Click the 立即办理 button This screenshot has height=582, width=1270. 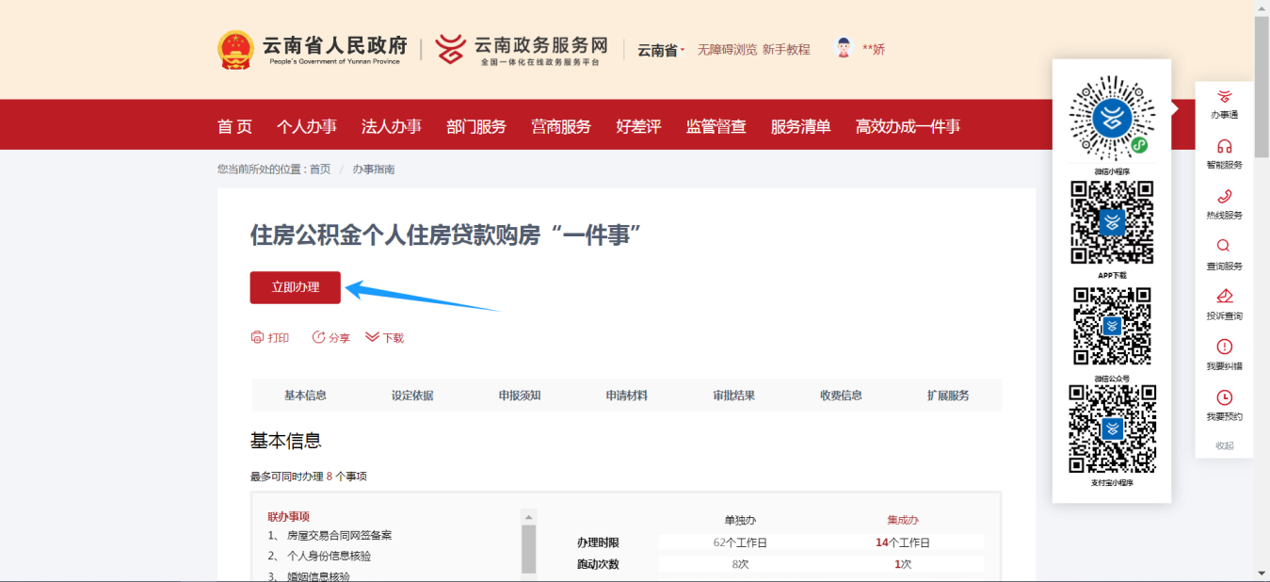point(295,287)
